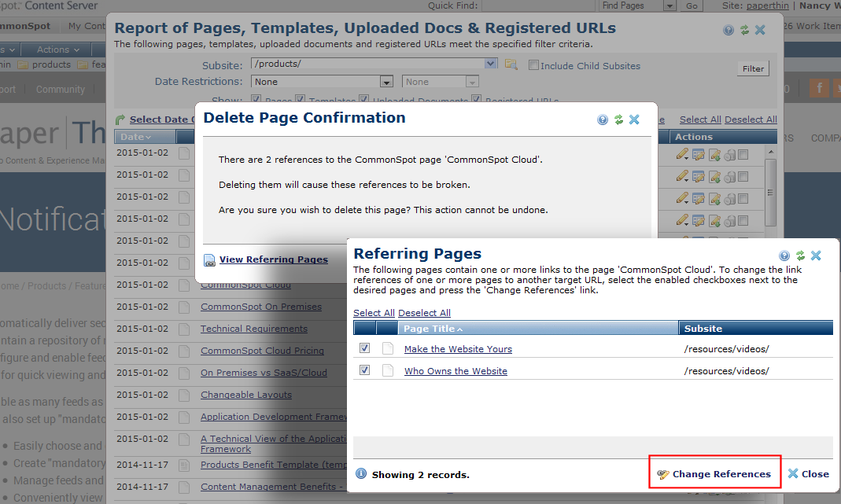The image size is (841, 504).
Task: Click page icon beside Changeable Layouts
Action: tap(184, 395)
